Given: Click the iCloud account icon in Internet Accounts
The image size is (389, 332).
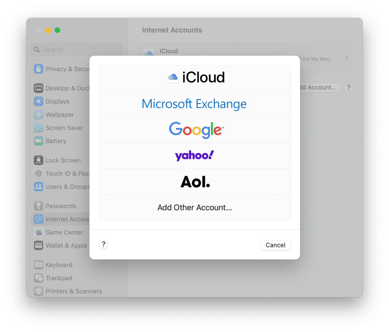Looking at the screenshot, I should pos(148,53).
